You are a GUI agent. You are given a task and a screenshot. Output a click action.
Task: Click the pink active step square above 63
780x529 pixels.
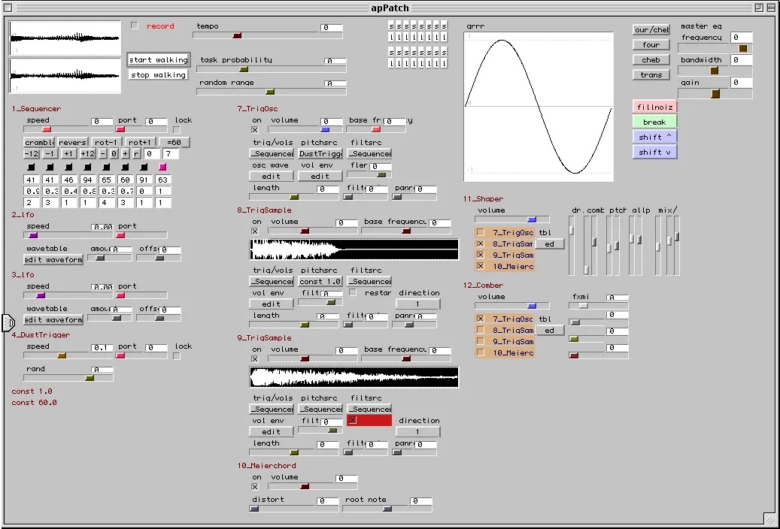pos(162,167)
